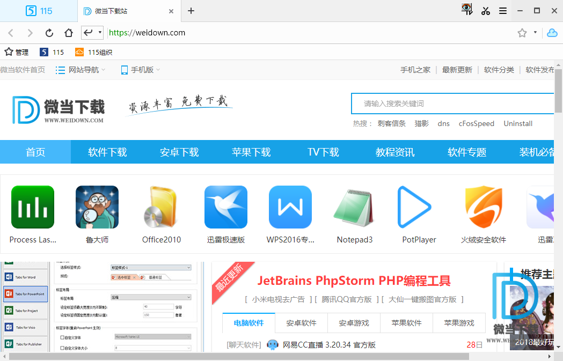Open 教程资讯 navigation item
The height and width of the screenshot is (361, 563).
[x=395, y=152]
